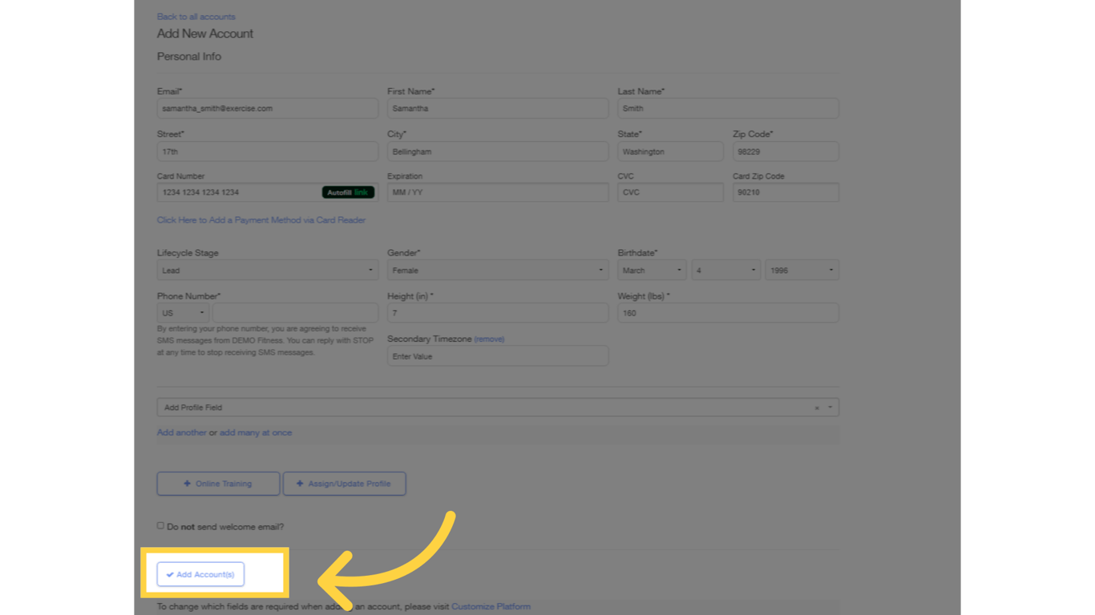Viewport: 1095px width, 615px height.
Task: Click the green Autofill badge on Card Number
Action: [x=346, y=192]
